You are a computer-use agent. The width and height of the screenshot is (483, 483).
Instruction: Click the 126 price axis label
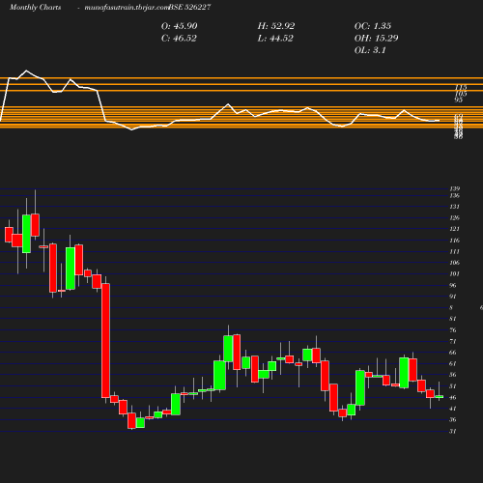tap(455, 218)
